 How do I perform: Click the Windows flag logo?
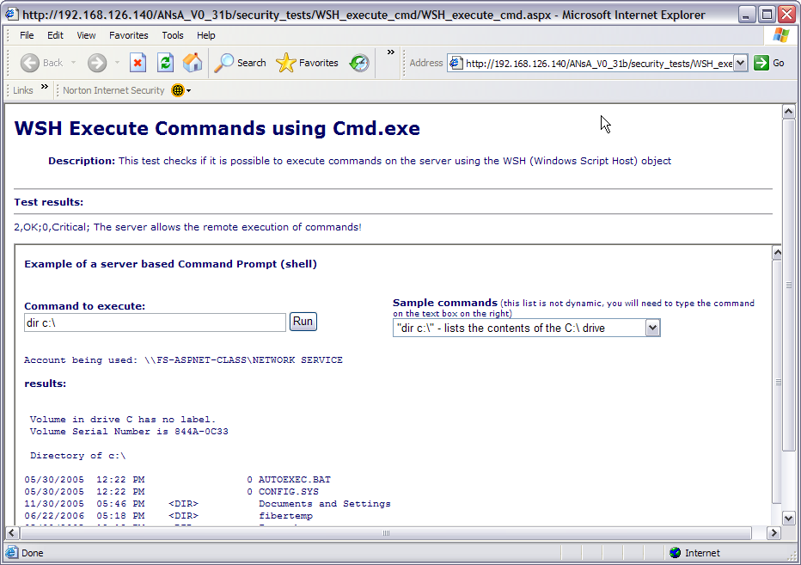[x=781, y=35]
